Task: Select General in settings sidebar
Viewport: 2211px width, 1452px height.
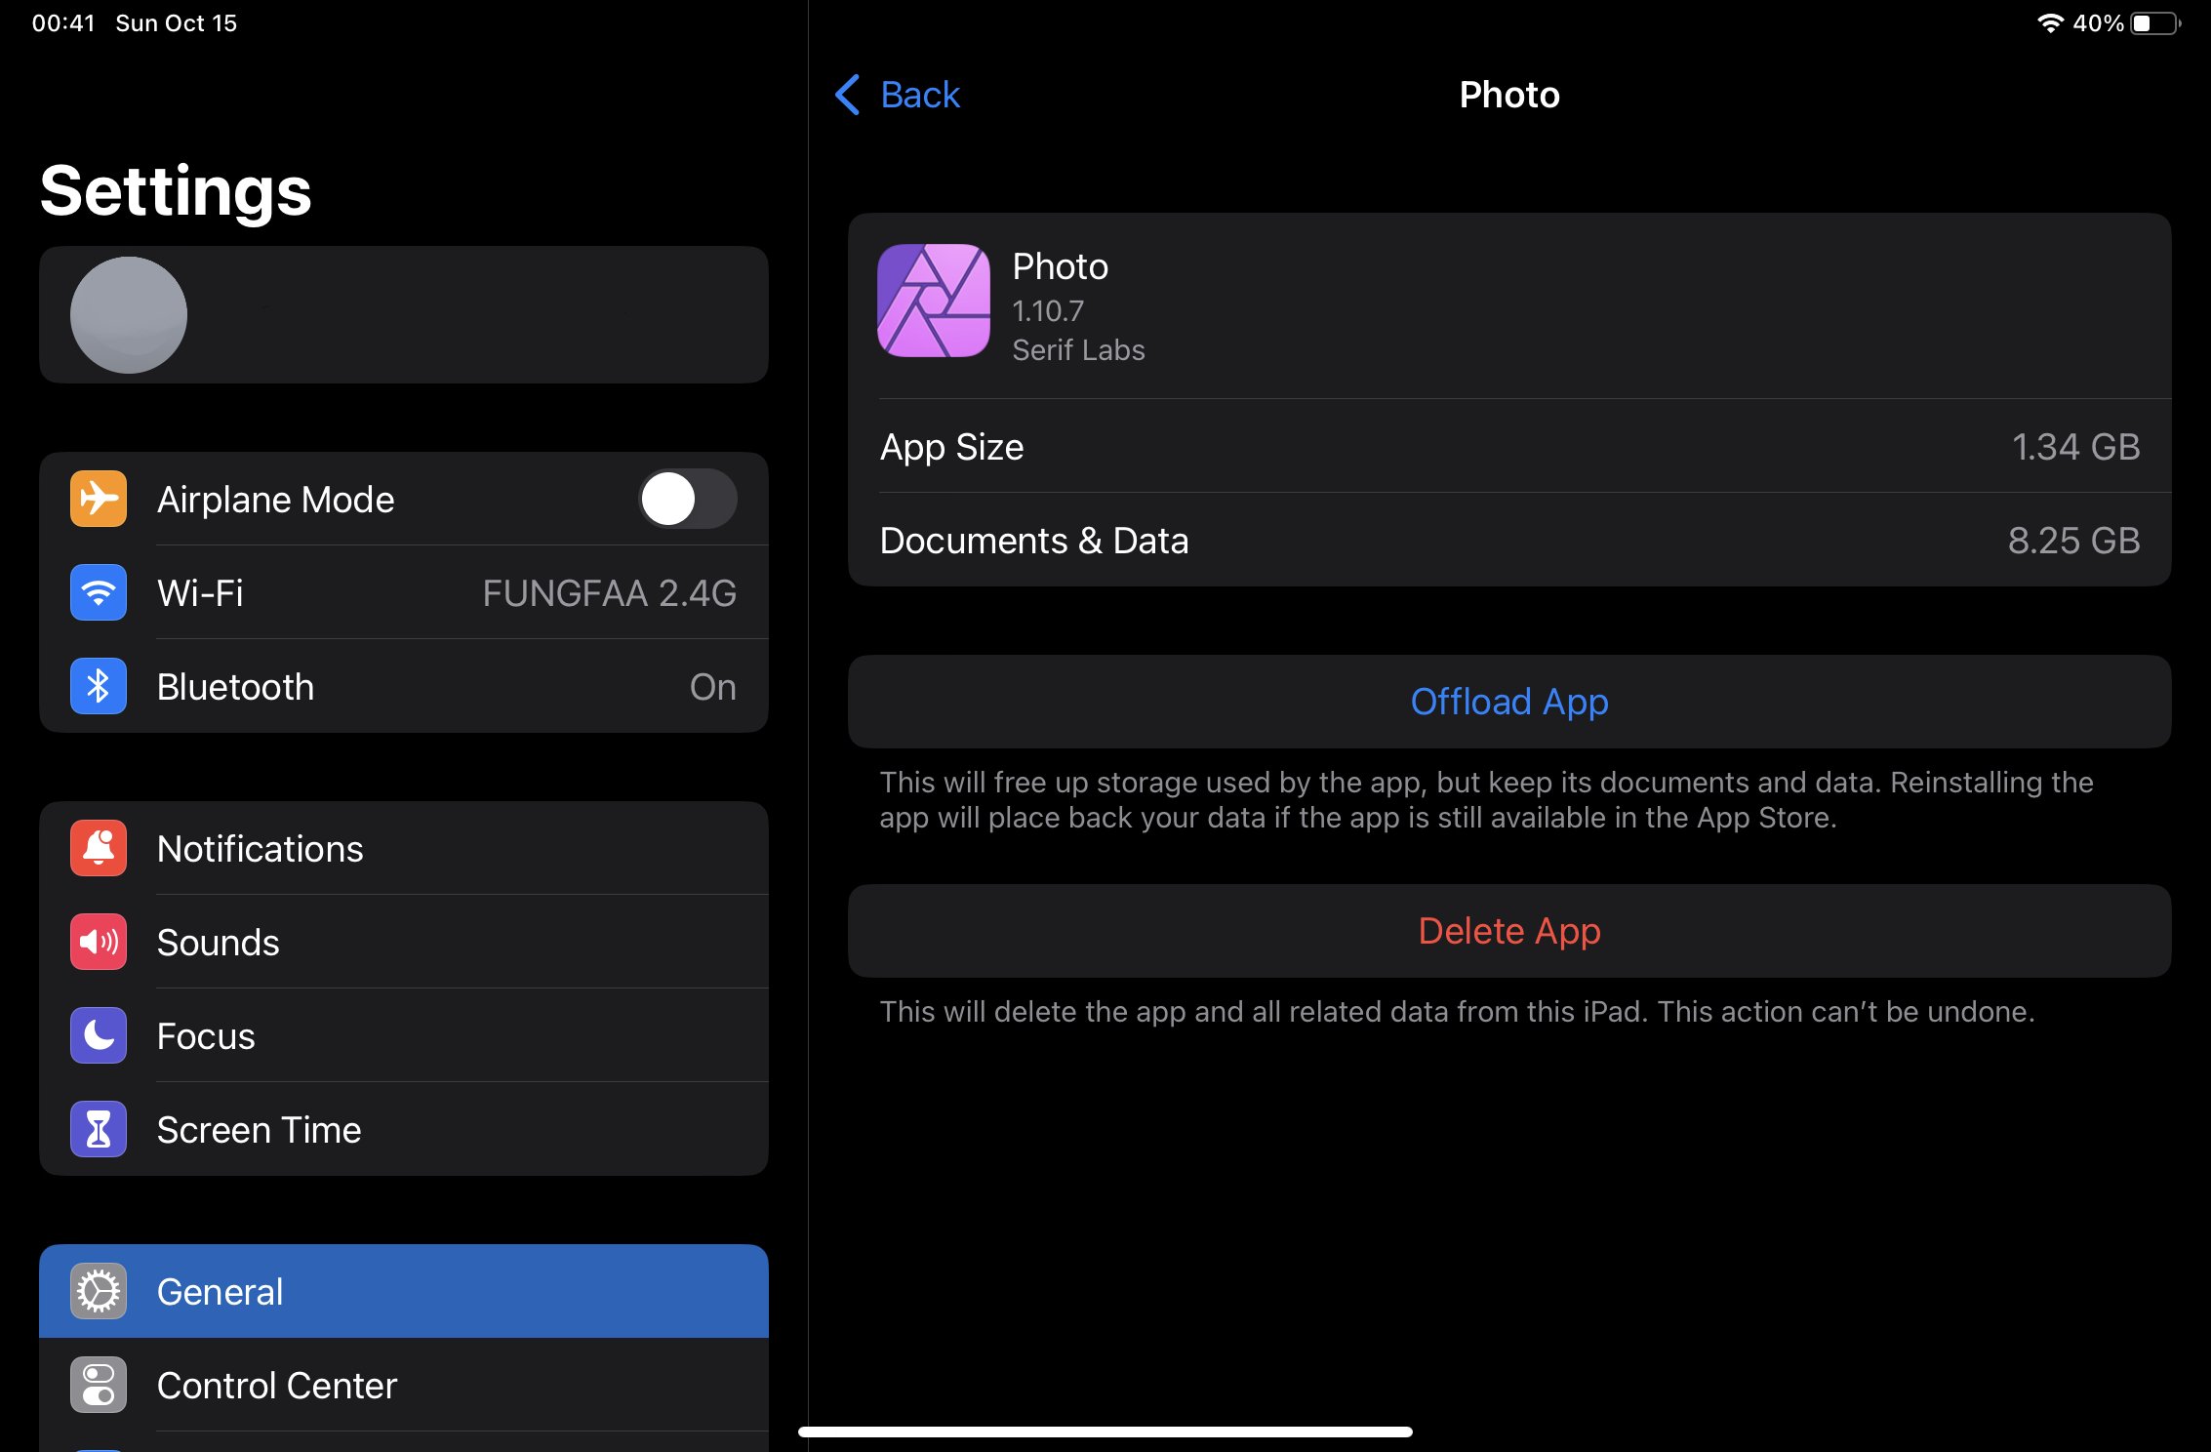Action: coord(404,1291)
